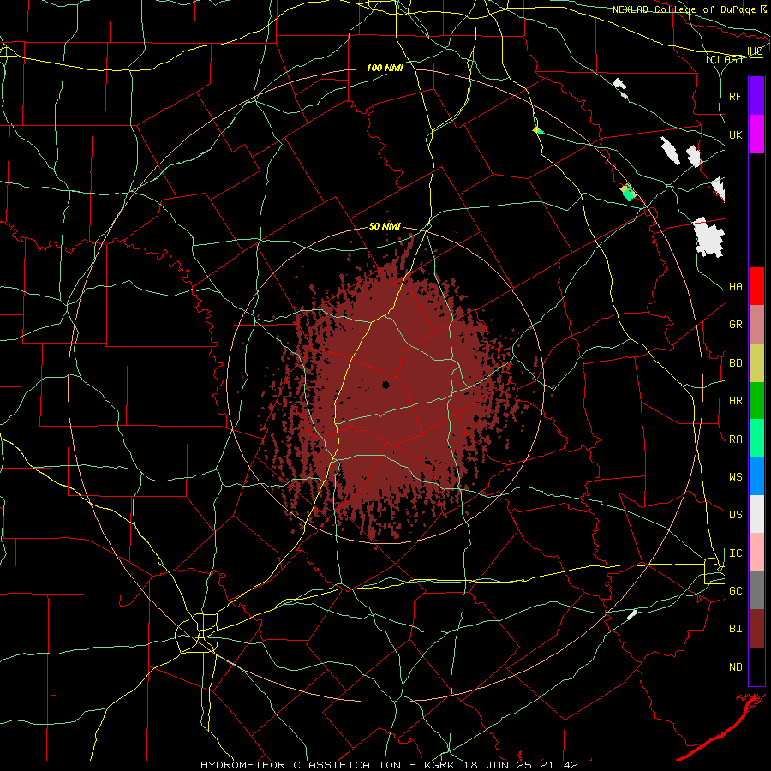
Task: Click the DS white legend swatch
Action: point(756,514)
